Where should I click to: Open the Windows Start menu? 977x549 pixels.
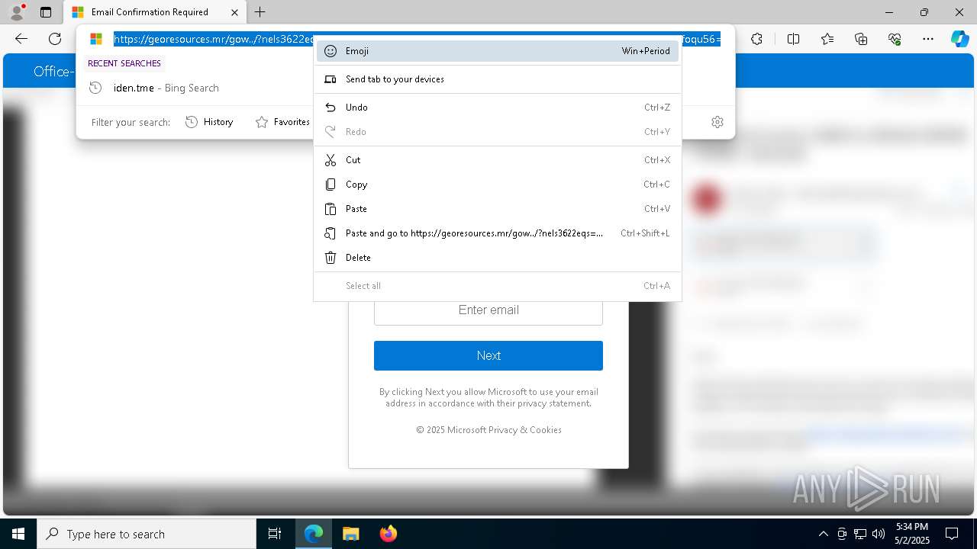point(18,534)
